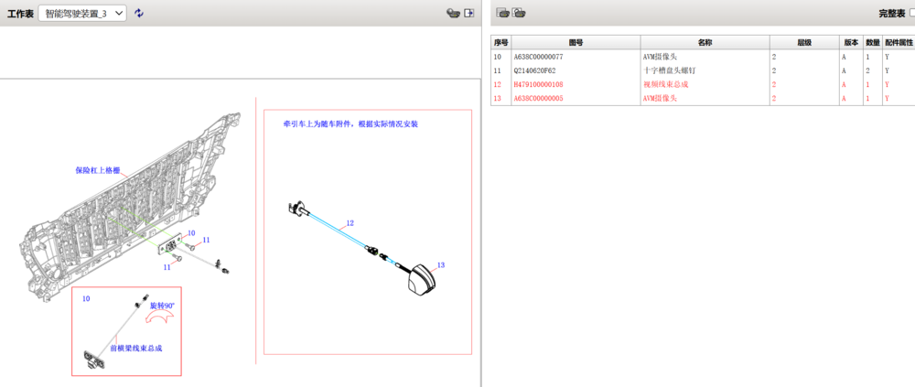Select part number A638C00000005 in the table

pos(538,99)
